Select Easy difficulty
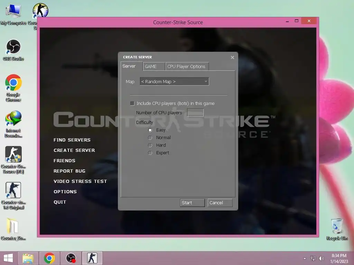354x265 pixels. pos(150,130)
